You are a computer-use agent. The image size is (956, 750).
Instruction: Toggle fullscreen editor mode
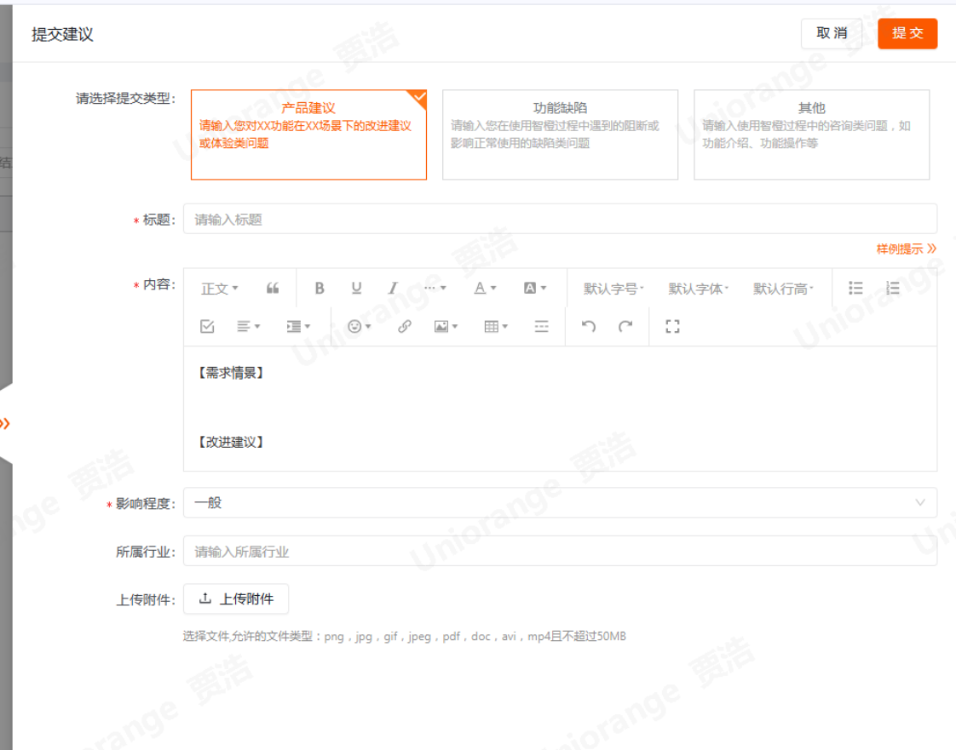[x=672, y=327]
